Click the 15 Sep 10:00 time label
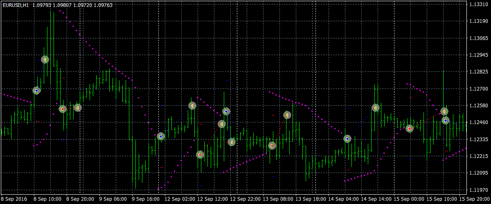Screen dimensions: 491x204 (441, 200)
